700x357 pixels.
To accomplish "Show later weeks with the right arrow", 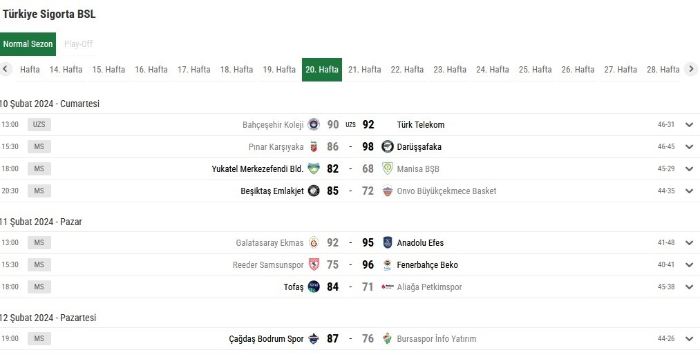I will tap(691, 69).
